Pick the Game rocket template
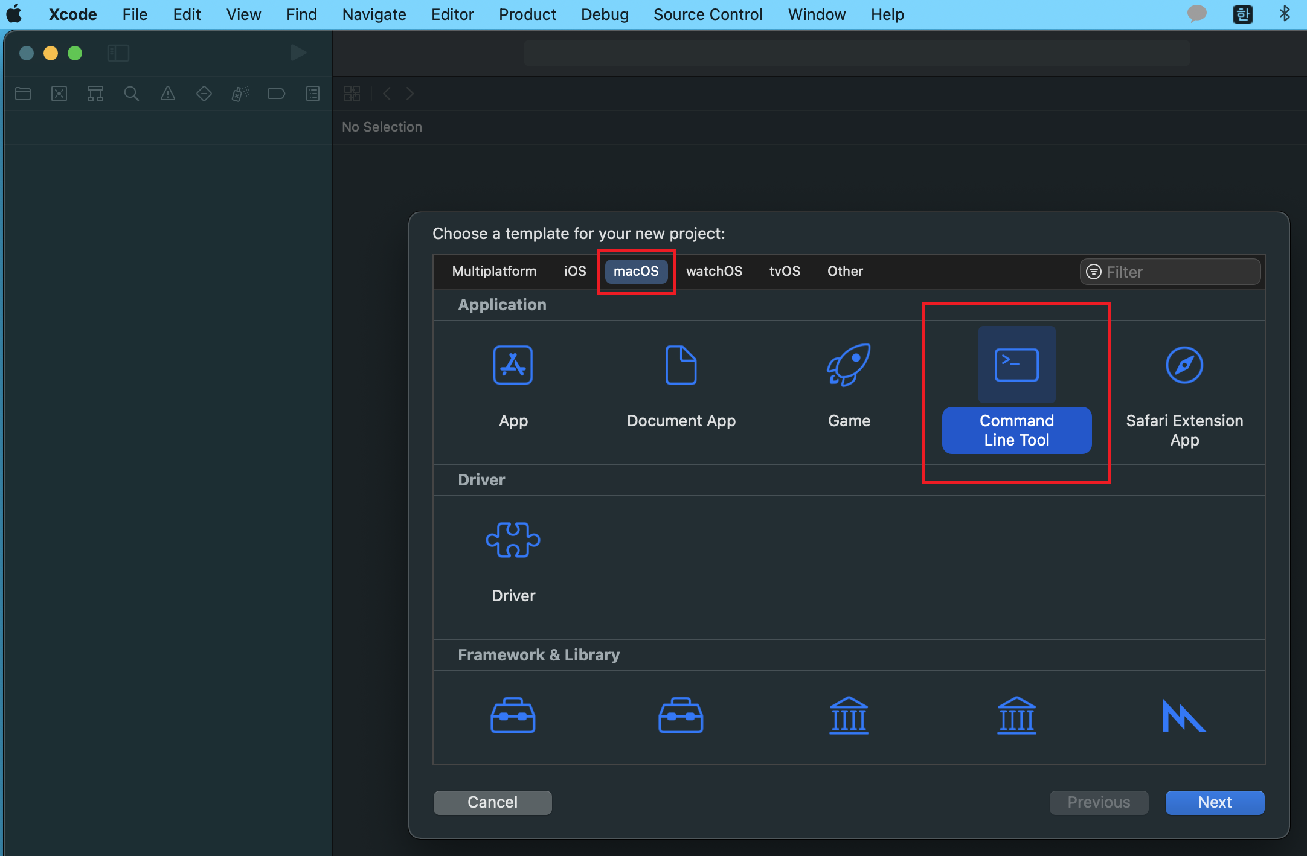The width and height of the screenshot is (1307, 856). 849,365
